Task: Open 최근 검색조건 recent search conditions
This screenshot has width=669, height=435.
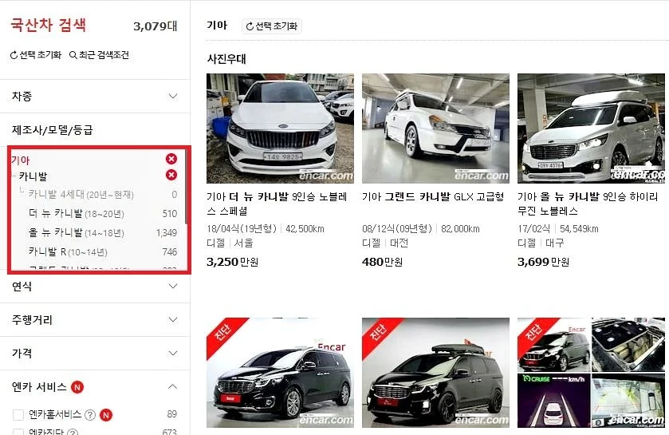Action: point(99,55)
